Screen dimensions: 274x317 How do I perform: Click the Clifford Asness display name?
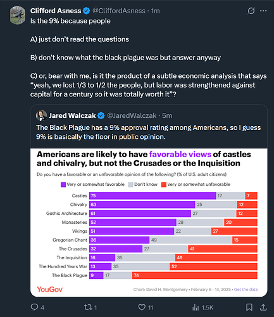pos(56,11)
